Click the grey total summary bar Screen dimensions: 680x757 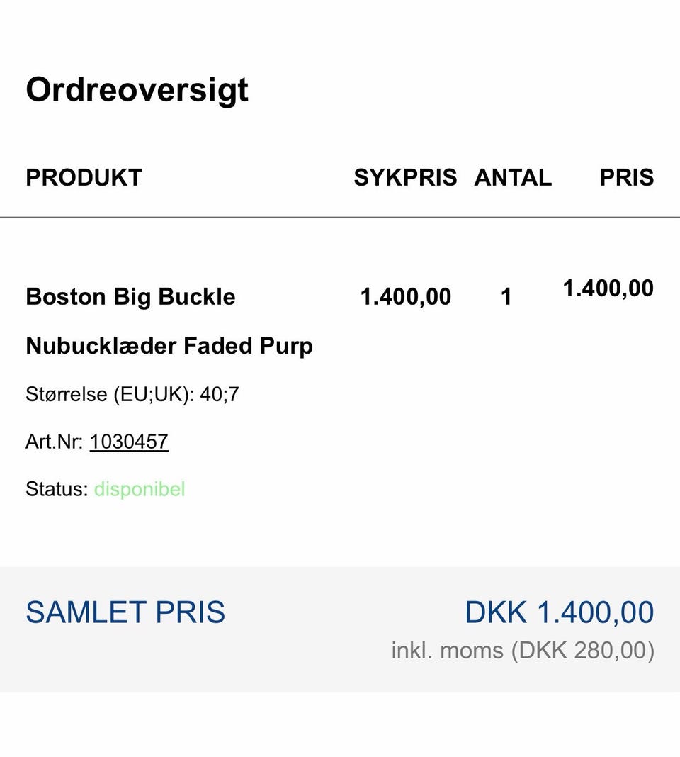tap(340, 629)
